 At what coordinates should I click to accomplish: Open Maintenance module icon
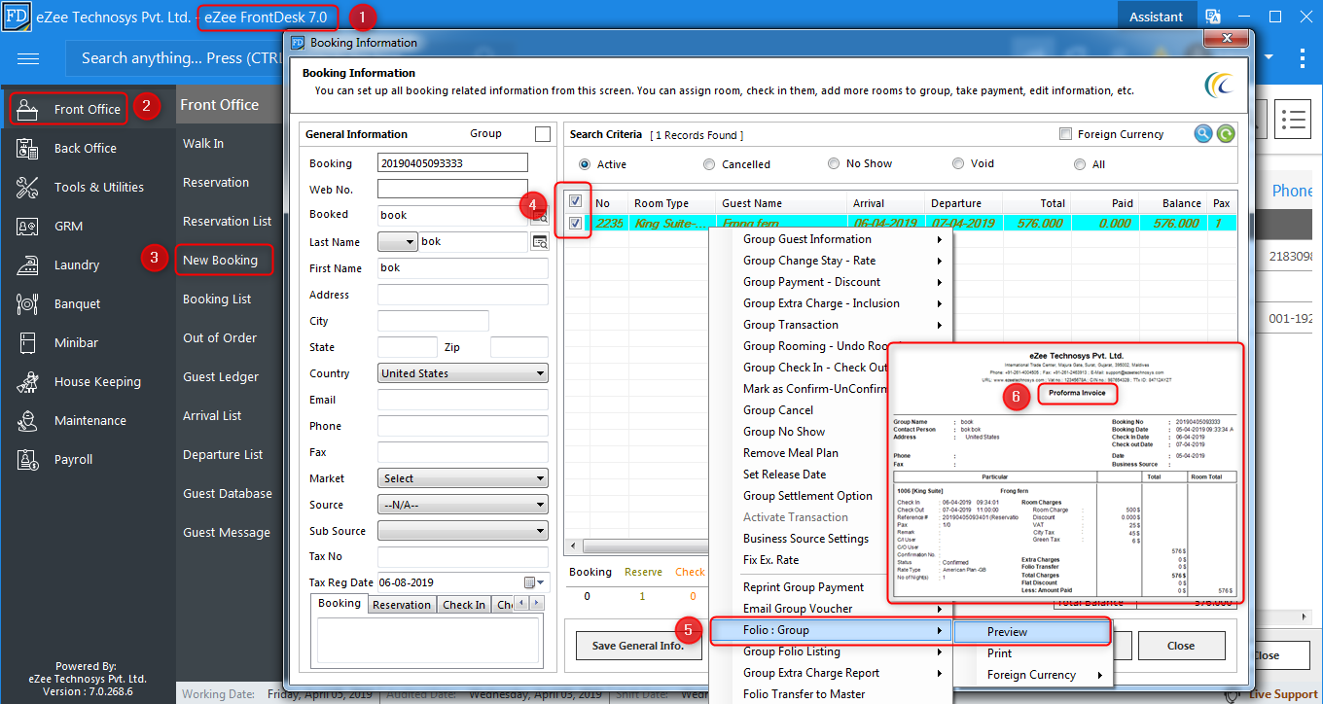tap(27, 420)
